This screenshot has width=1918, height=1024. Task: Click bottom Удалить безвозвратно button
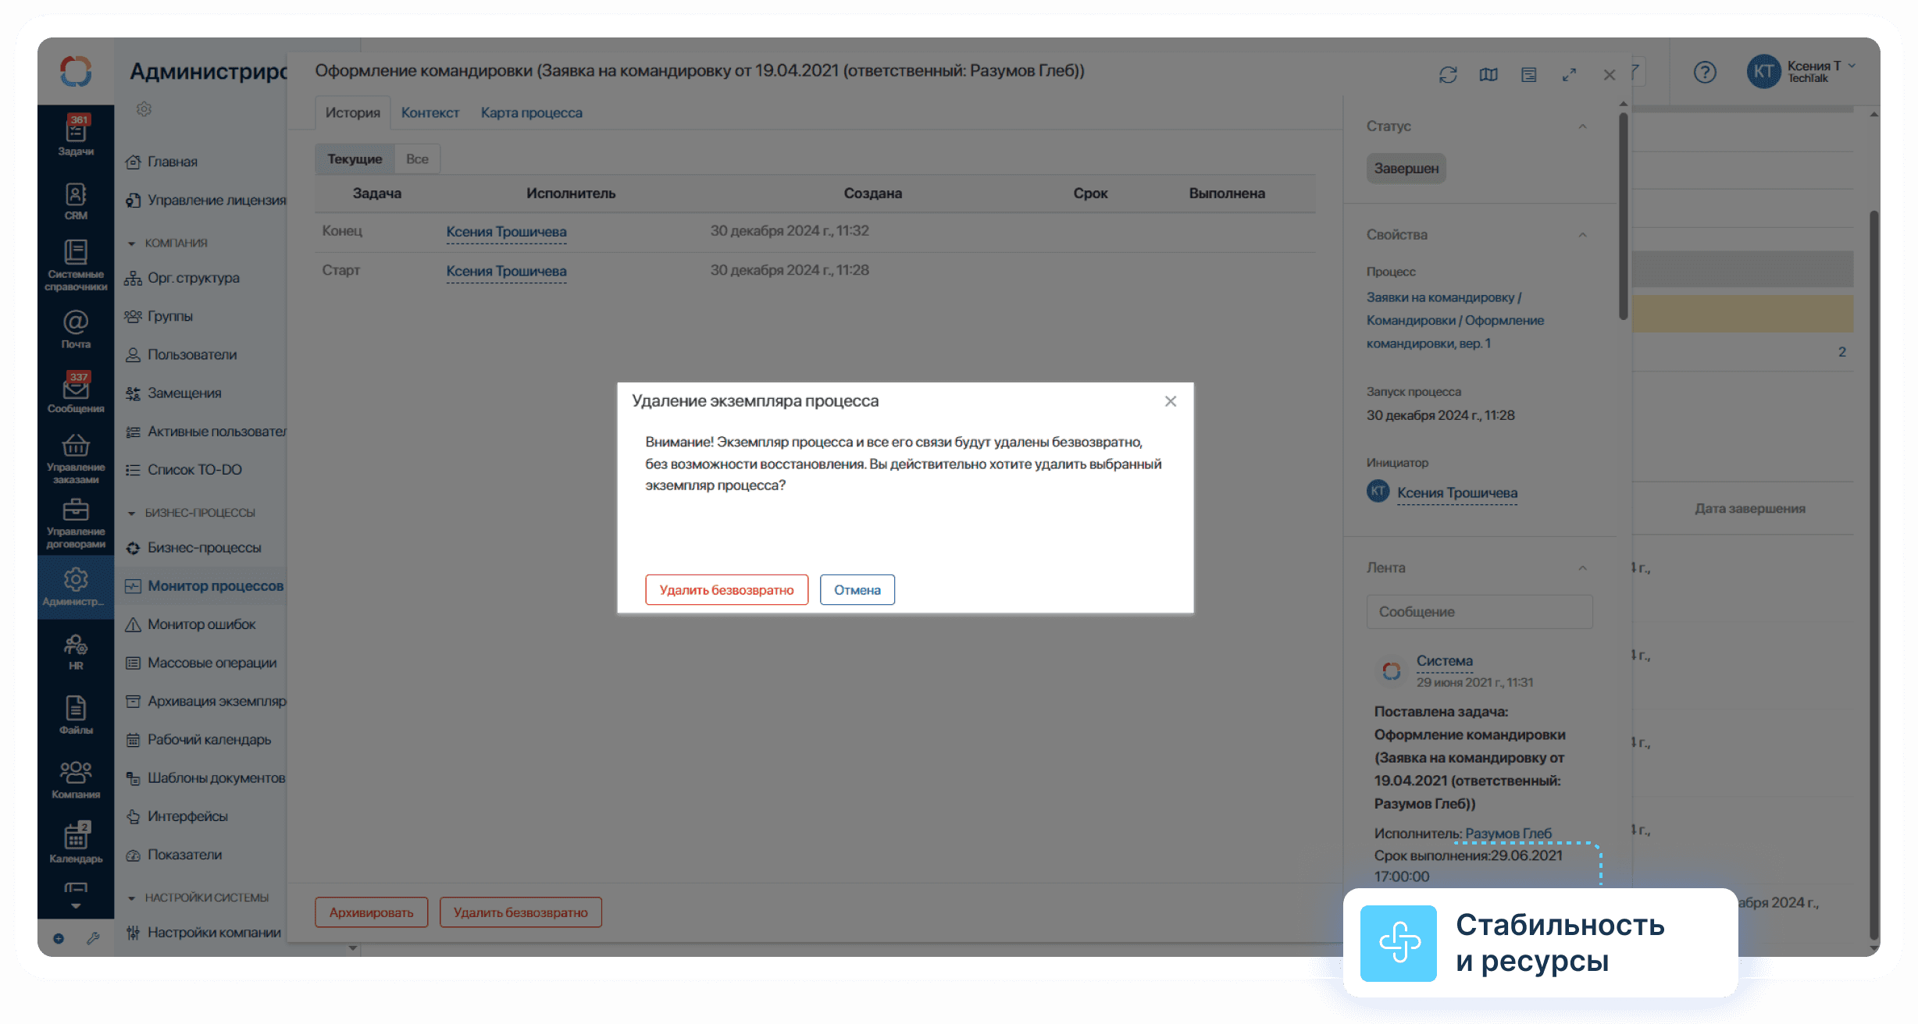pos(520,912)
